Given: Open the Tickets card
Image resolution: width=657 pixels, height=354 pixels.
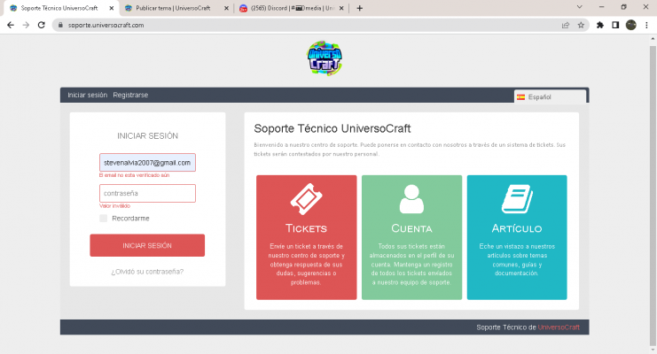Looking at the screenshot, I should click(x=306, y=237).
